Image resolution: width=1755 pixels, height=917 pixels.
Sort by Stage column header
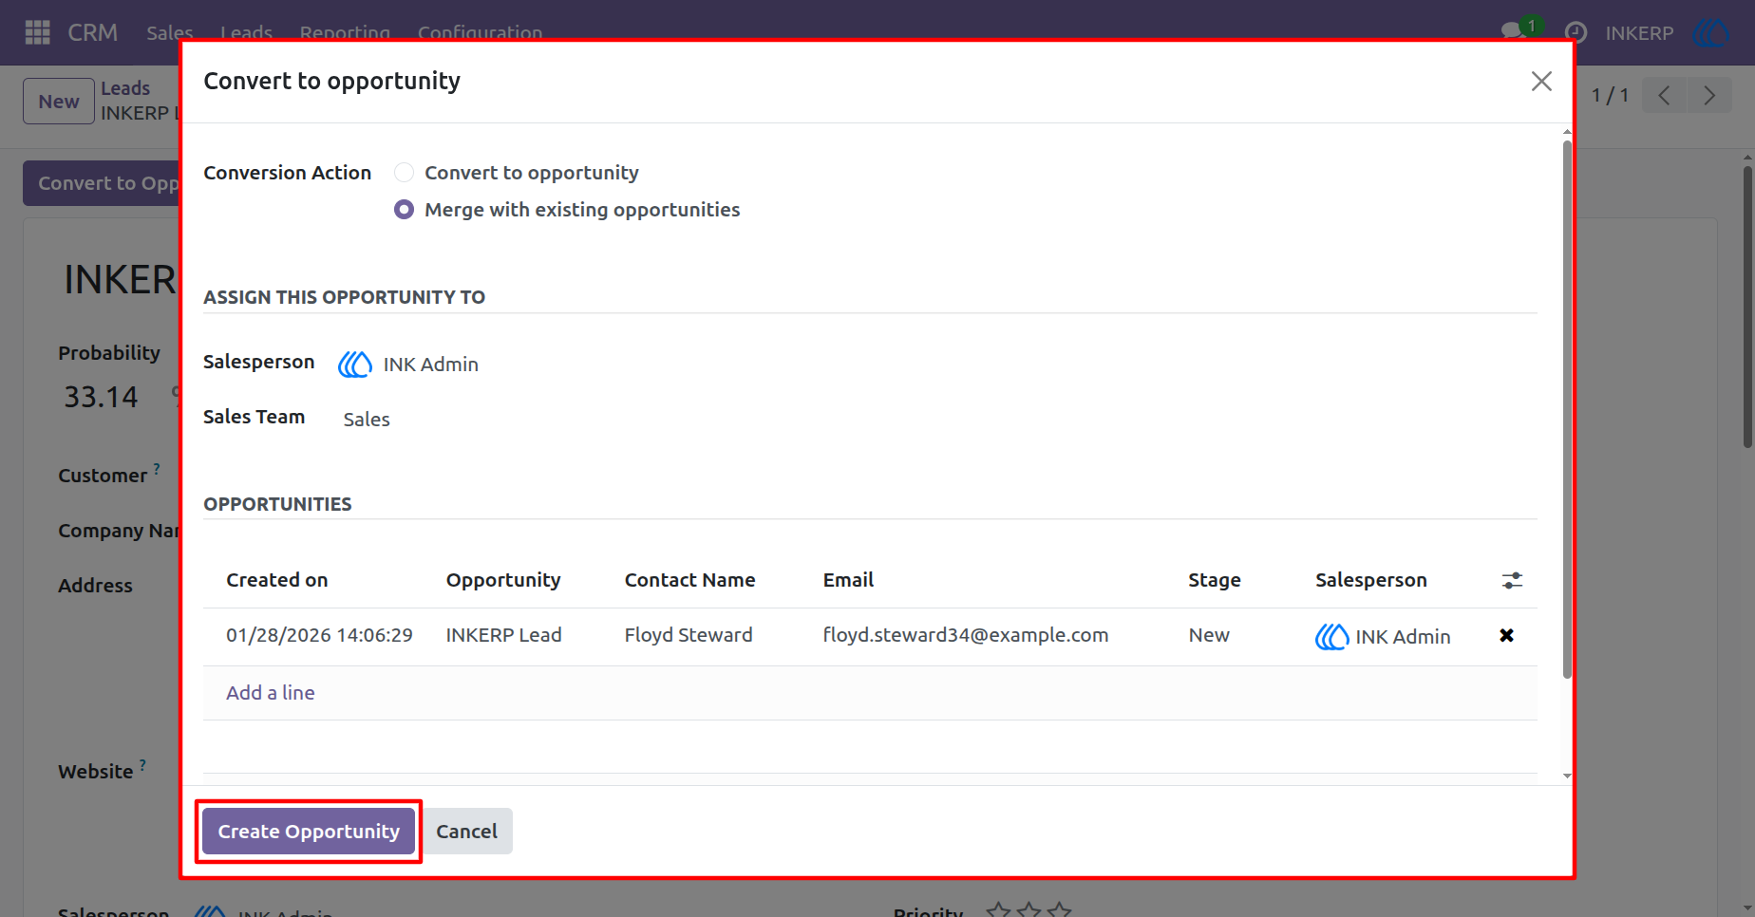pos(1214,580)
